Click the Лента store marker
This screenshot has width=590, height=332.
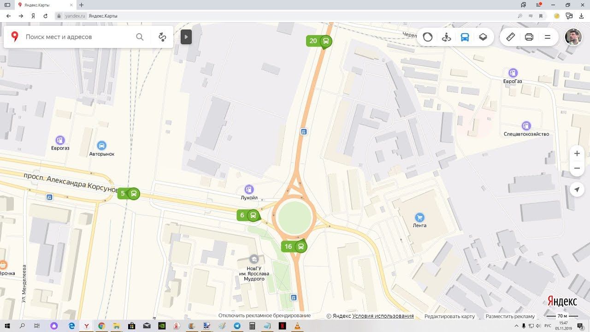pyautogui.click(x=419, y=217)
